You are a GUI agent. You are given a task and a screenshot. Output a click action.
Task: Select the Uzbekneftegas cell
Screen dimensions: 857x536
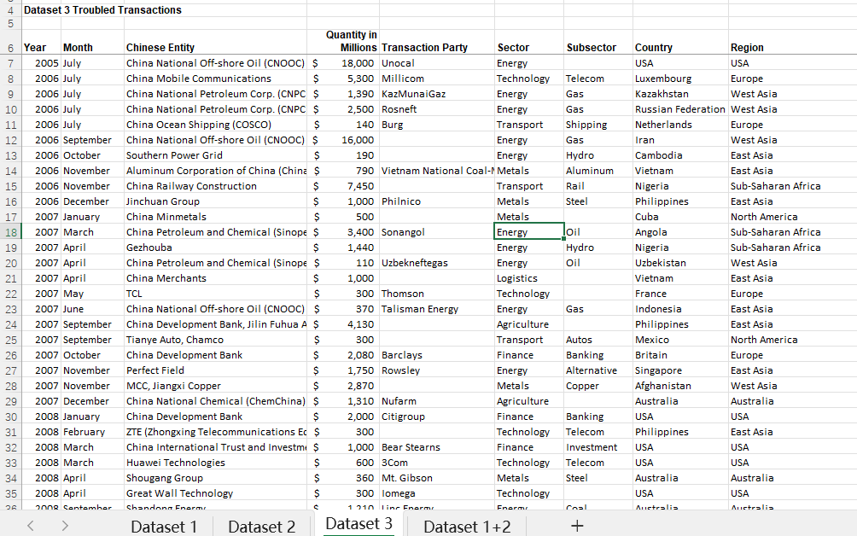[437, 263]
